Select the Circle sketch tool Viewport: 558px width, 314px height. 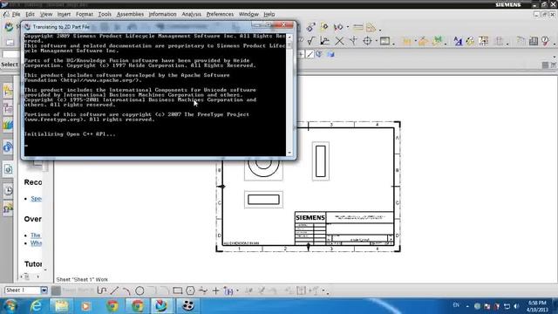pyautogui.click(x=139, y=290)
